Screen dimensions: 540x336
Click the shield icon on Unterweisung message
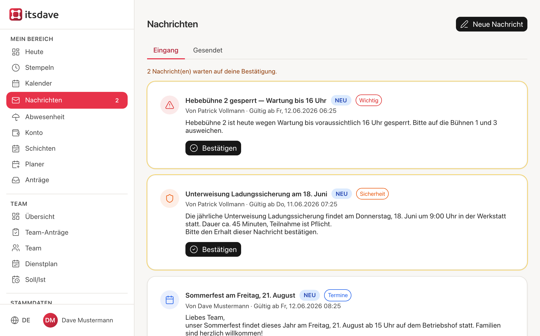170,198
